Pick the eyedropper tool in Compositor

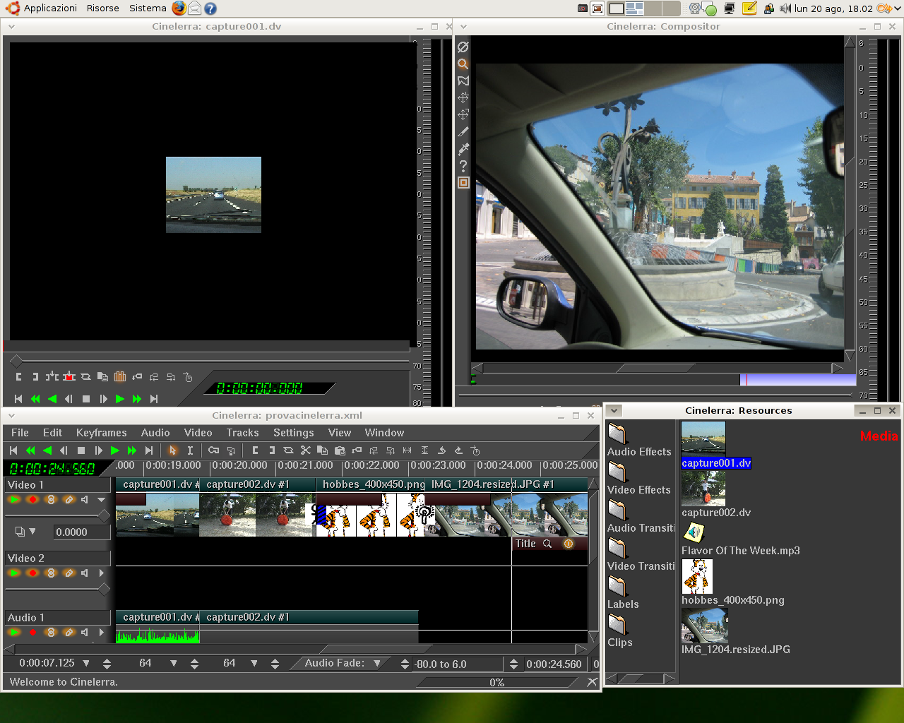(463, 149)
